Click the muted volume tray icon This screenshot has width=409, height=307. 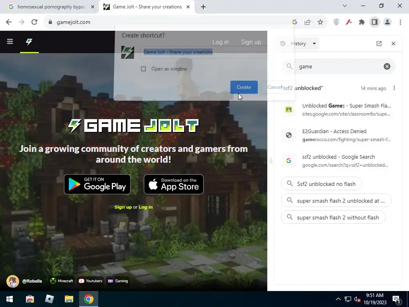(357, 299)
